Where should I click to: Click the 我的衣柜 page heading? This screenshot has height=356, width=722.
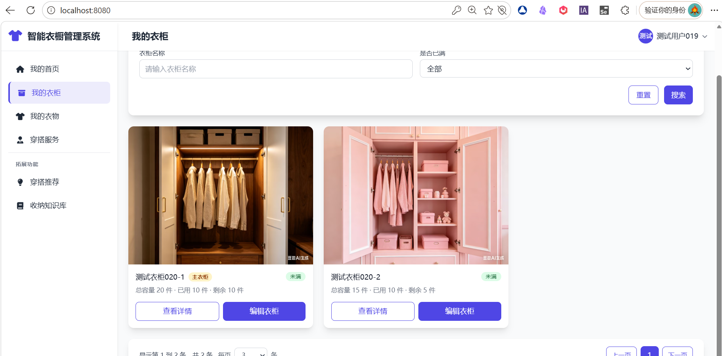[150, 36]
